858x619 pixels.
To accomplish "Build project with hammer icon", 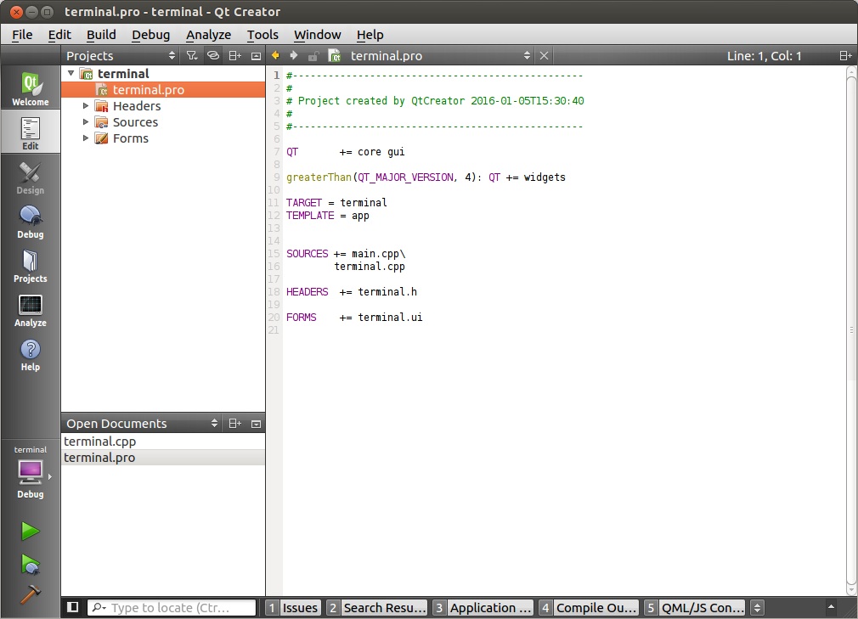I will coord(30,594).
